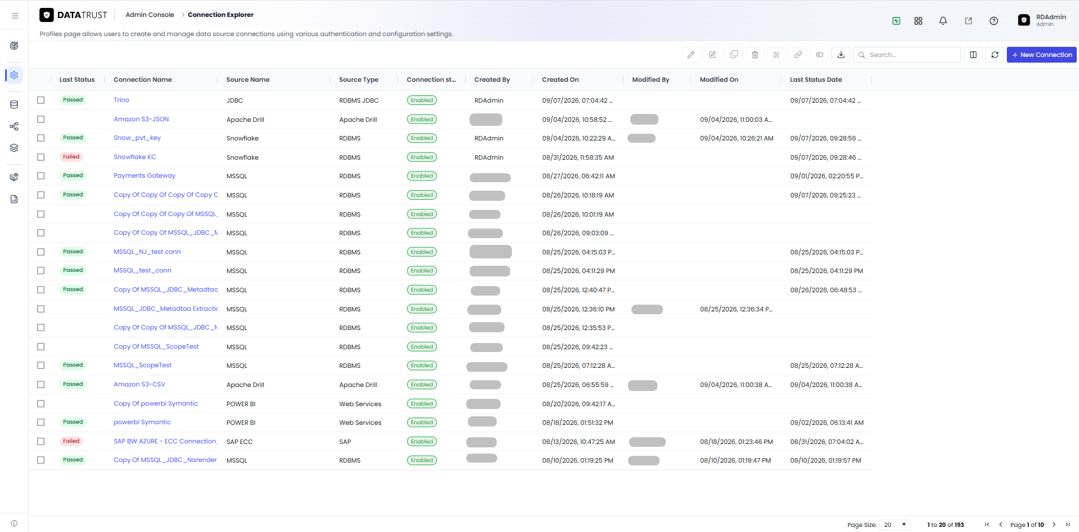The image size is (1079, 532).
Task: Click the New Connection button
Action: tap(1041, 55)
